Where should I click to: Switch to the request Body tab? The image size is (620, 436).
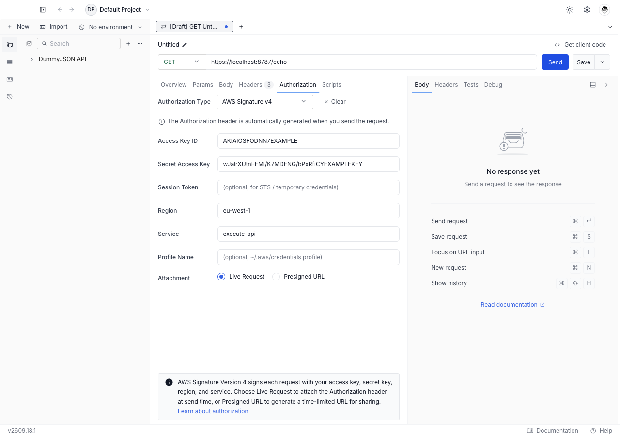tap(226, 85)
